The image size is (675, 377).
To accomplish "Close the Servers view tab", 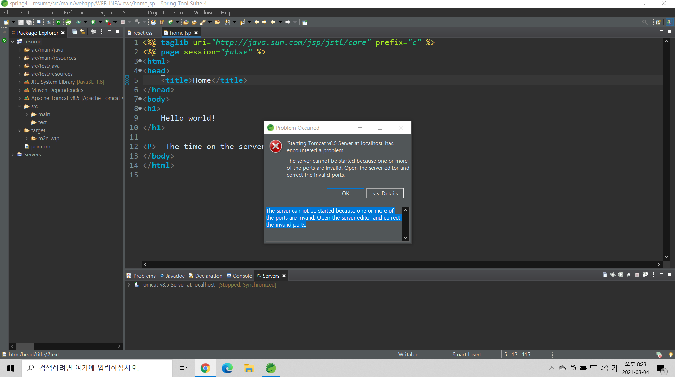I will 284,276.
